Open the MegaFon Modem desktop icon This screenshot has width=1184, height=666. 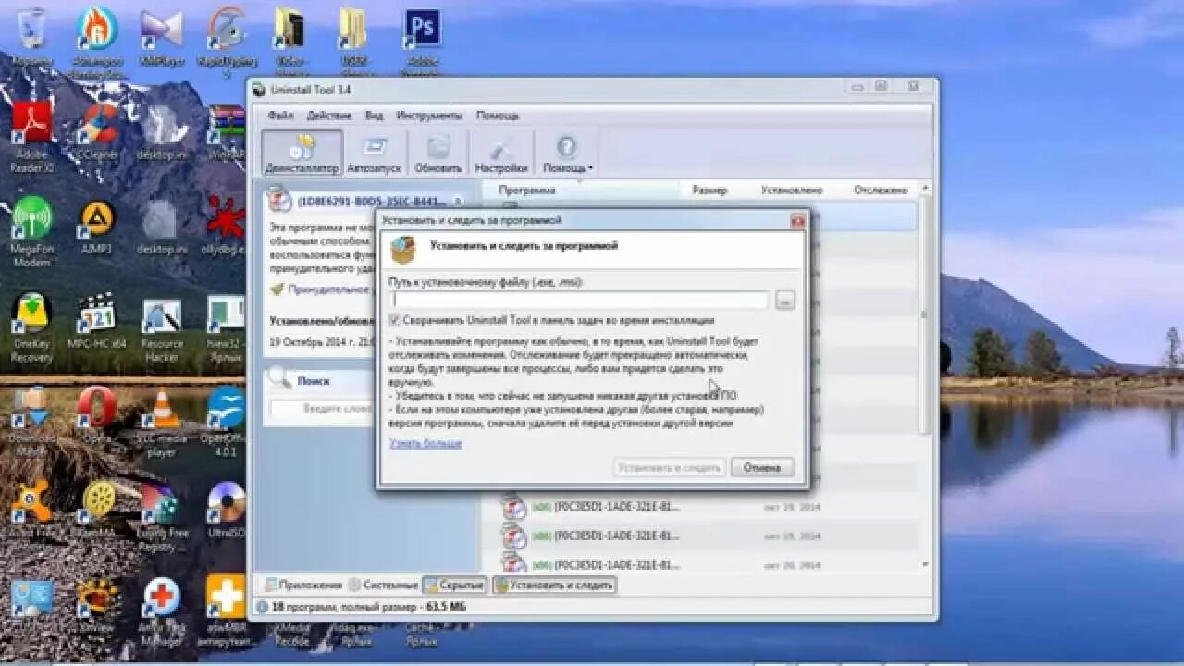pyautogui.click(x=32, y=231)
